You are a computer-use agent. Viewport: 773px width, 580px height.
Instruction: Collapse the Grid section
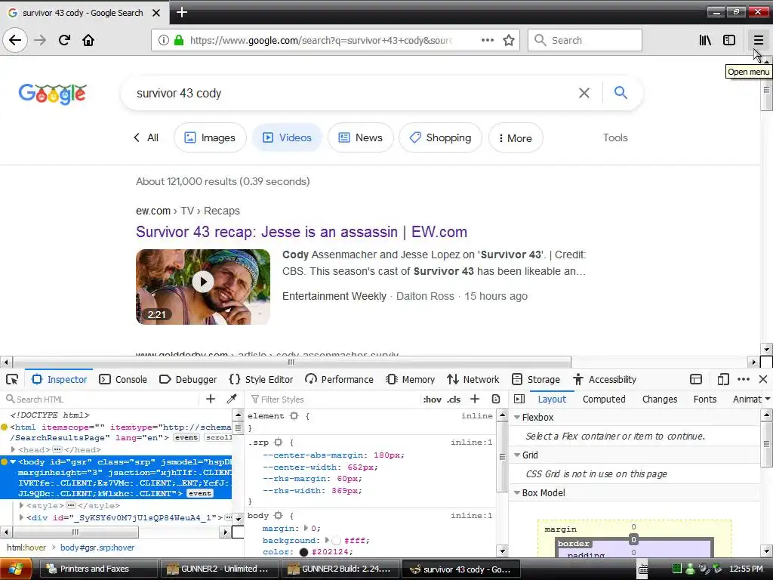tap(517, 455)
